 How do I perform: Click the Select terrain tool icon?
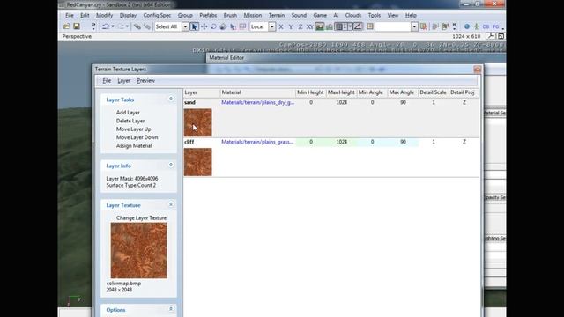[233, 26]
